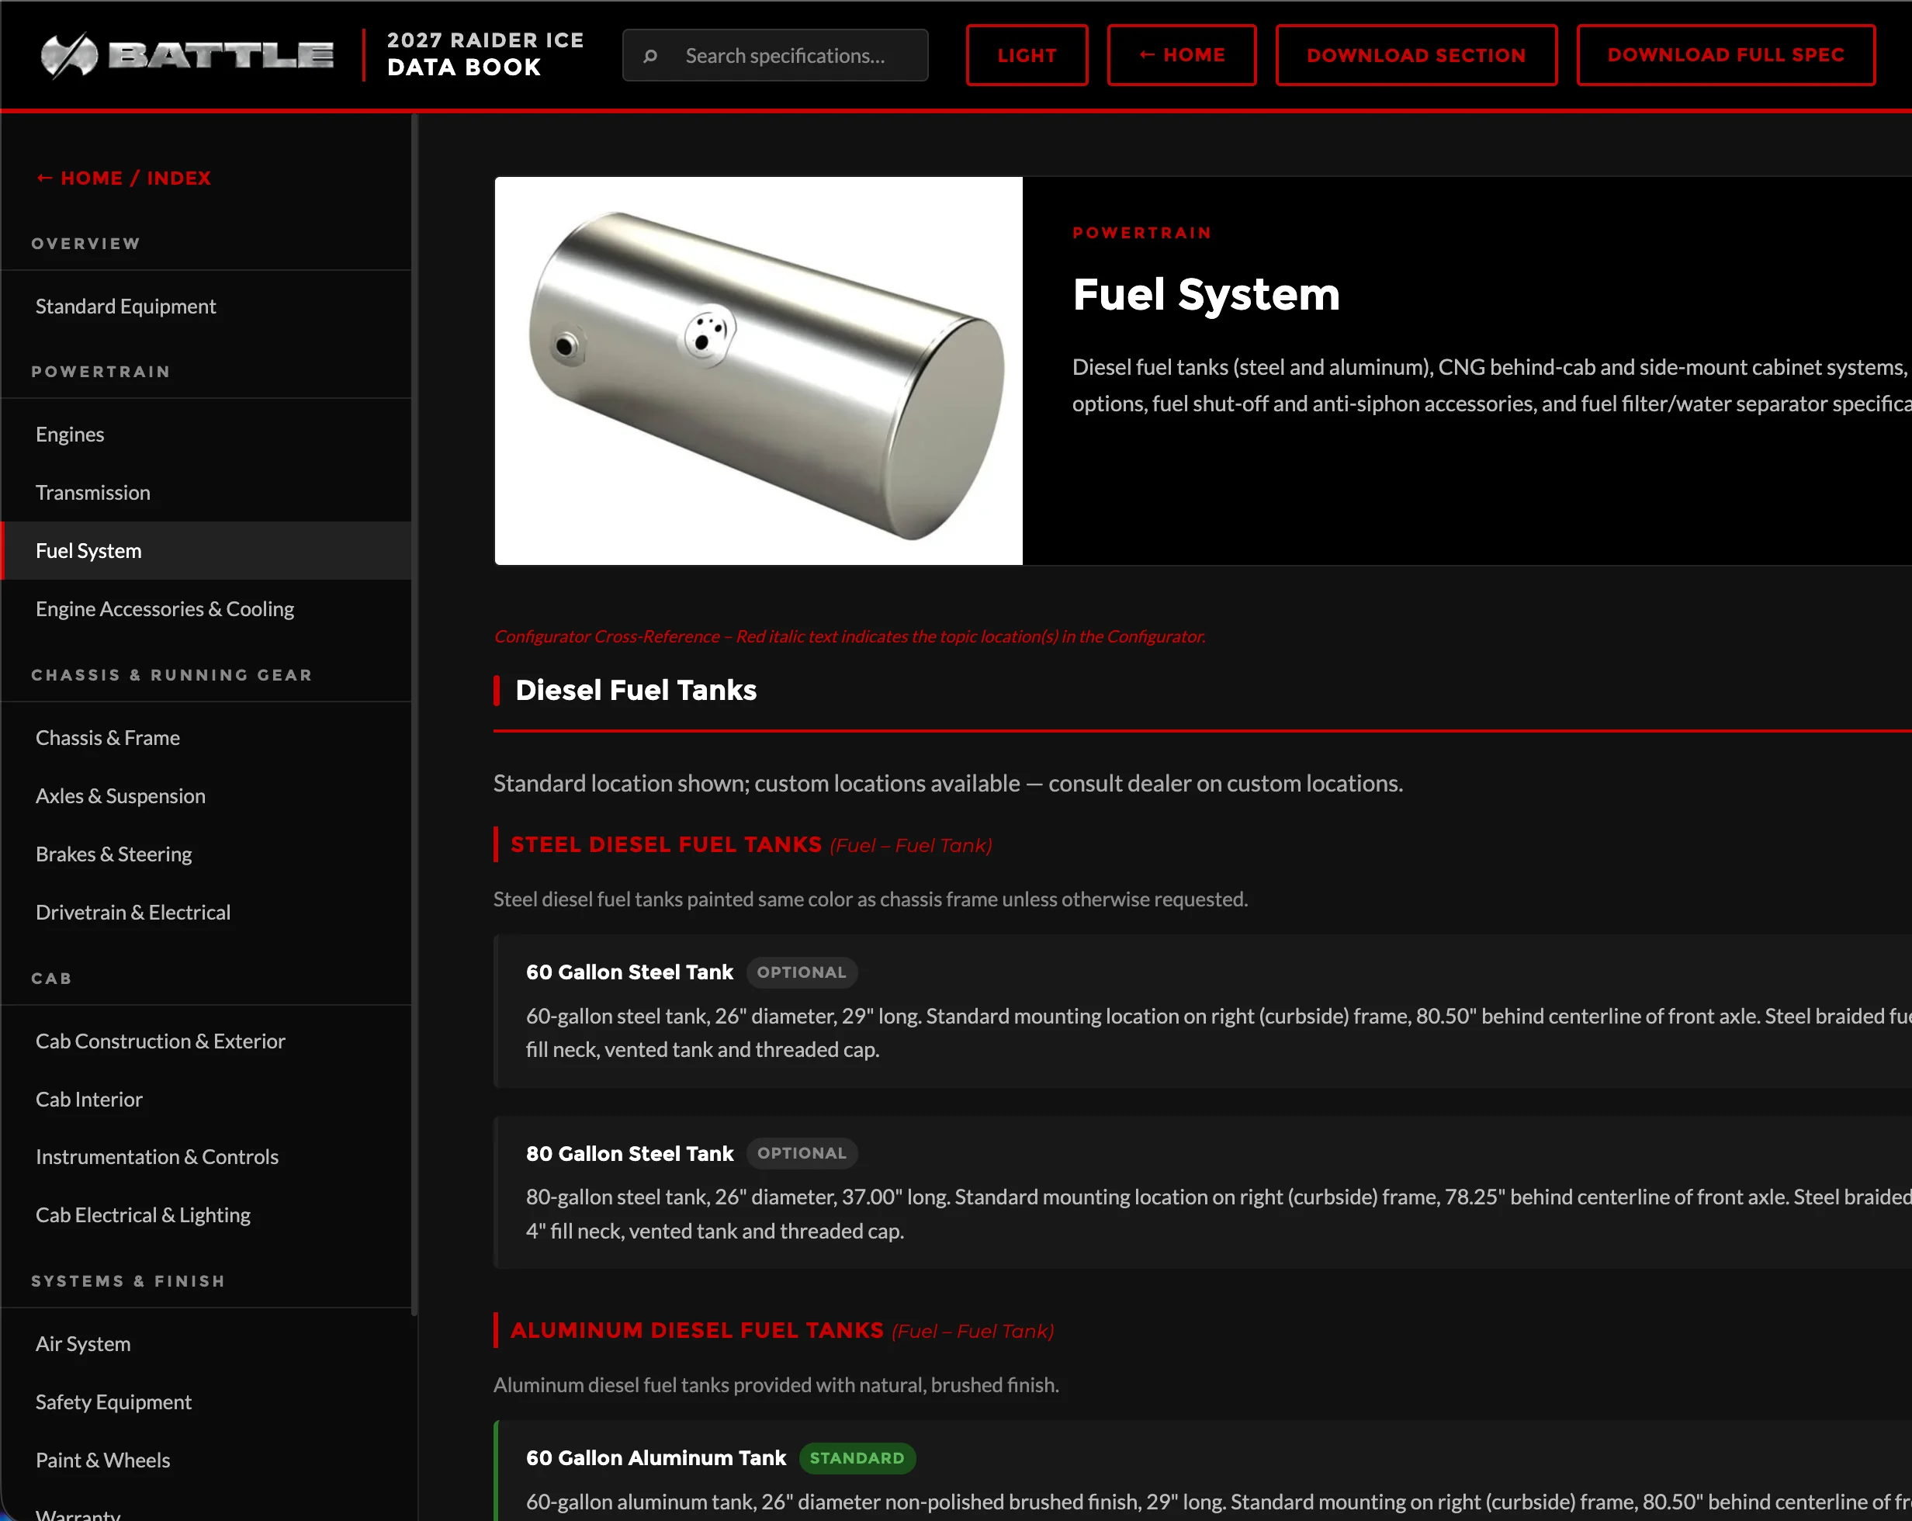The width and height of the screenshot is (1912, 1521).
Task: Click 60 Gallon Aluminum Tank title
Action: pyautogui.click(x=656, y=1459)
